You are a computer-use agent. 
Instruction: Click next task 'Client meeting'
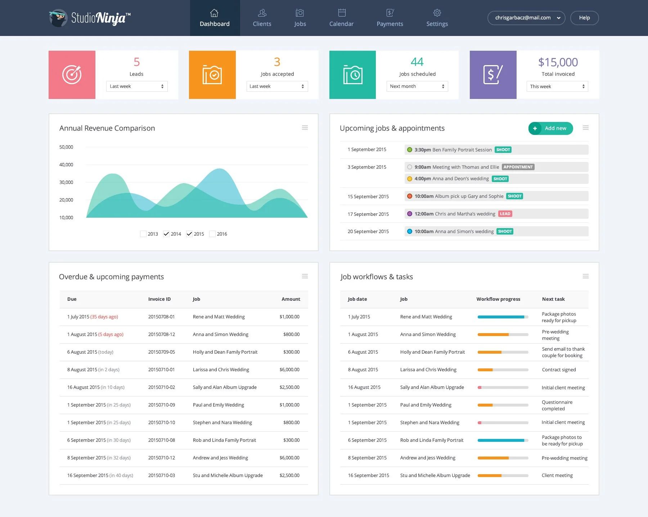(557, 476)
